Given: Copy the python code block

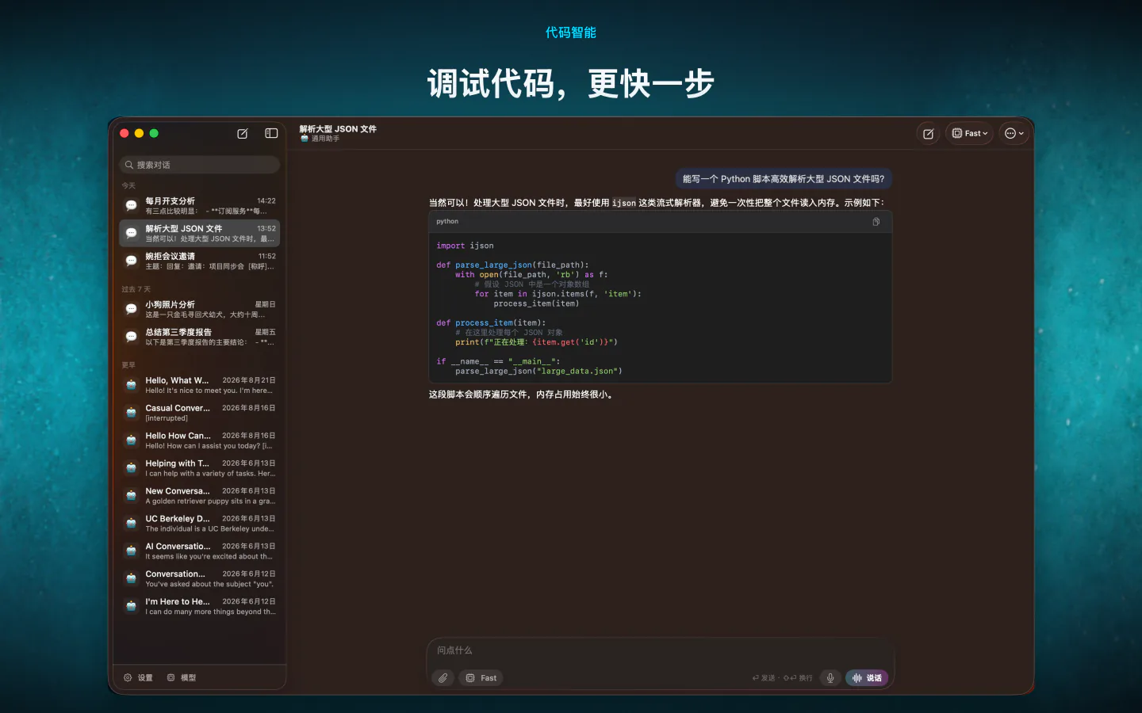Looking at the screenshot, I should click(876, 222).
